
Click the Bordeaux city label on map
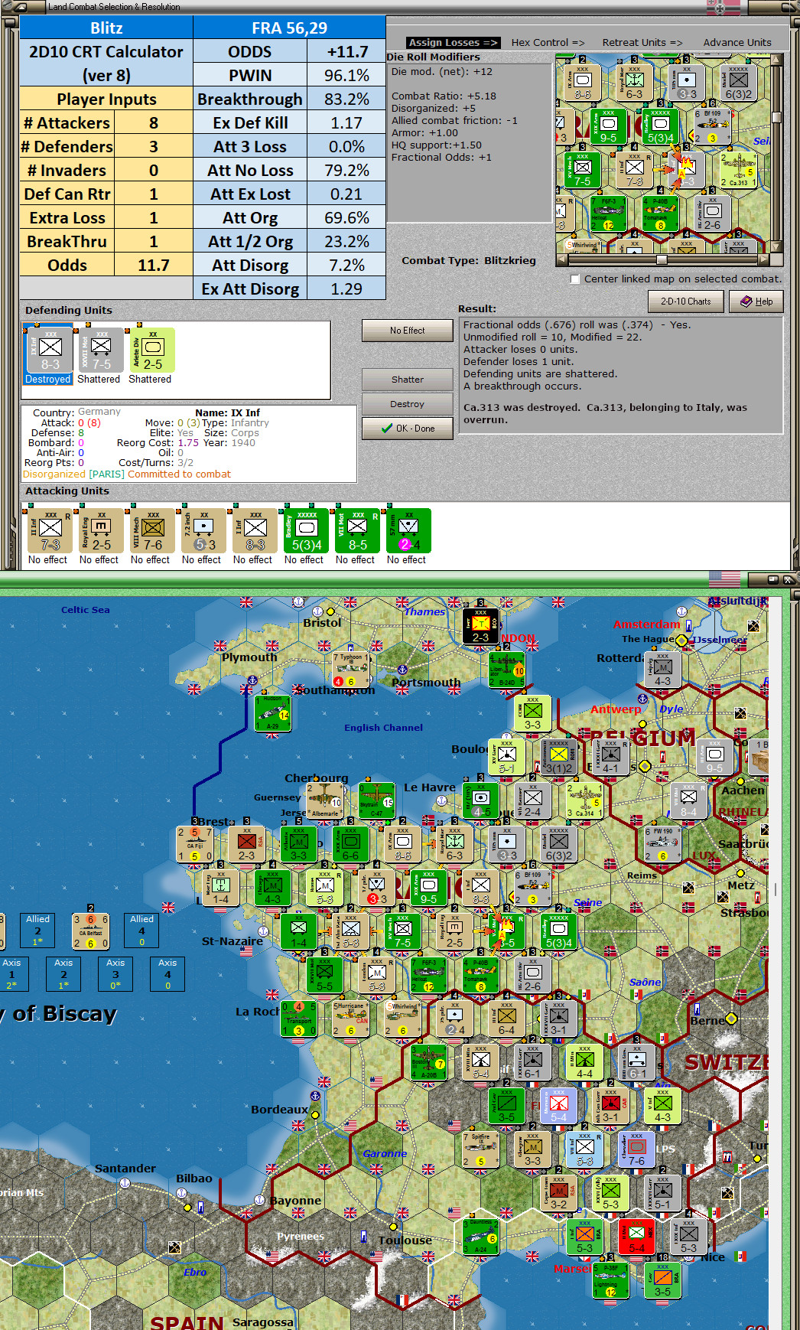click(x=279, y=1110)
